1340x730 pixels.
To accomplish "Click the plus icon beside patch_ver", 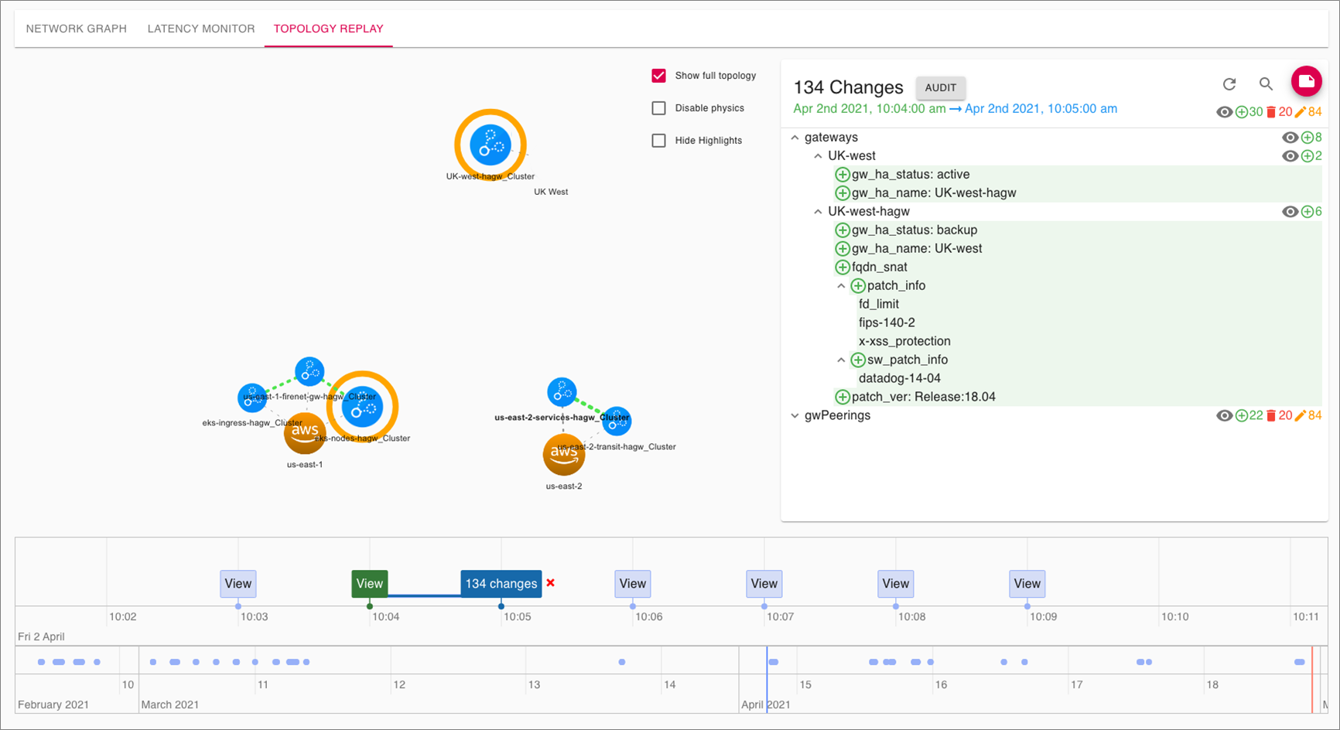I will pyautogui.click(x=843, y=397).
